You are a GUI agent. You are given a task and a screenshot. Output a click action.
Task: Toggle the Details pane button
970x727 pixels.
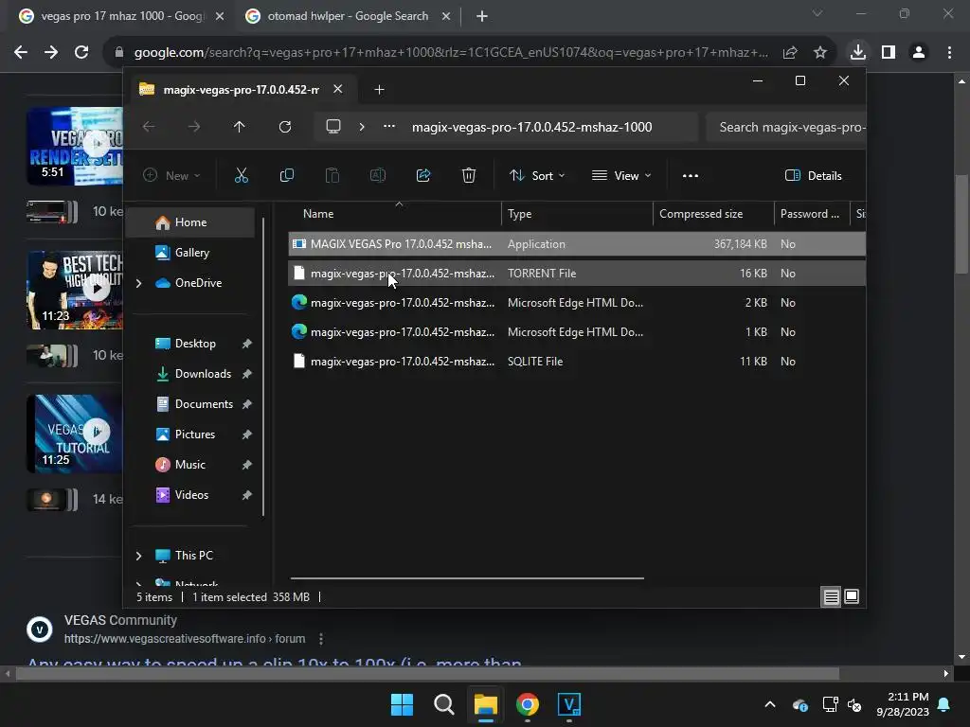click(814, 175)
